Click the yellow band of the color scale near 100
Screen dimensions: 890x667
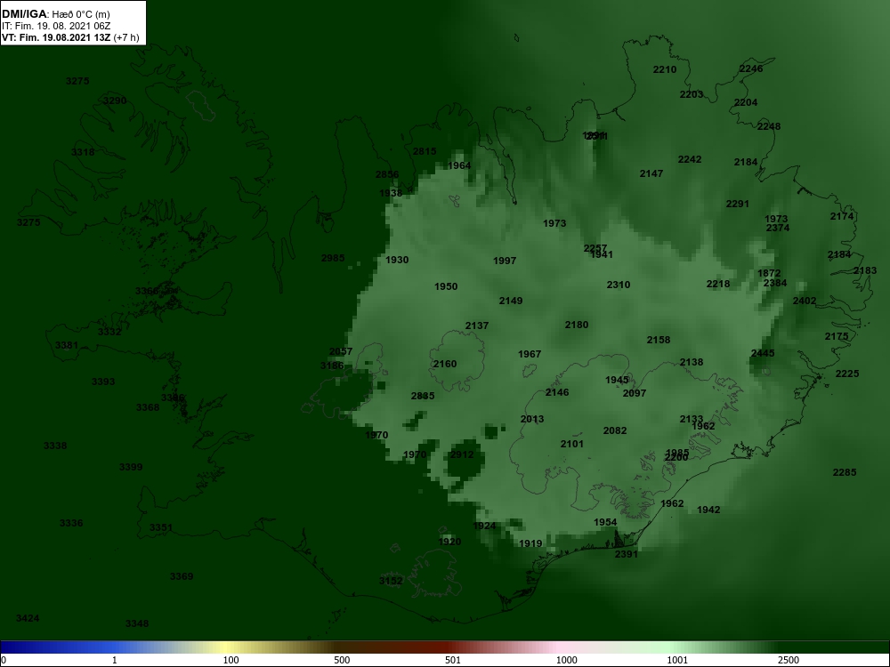coord(227,647)
